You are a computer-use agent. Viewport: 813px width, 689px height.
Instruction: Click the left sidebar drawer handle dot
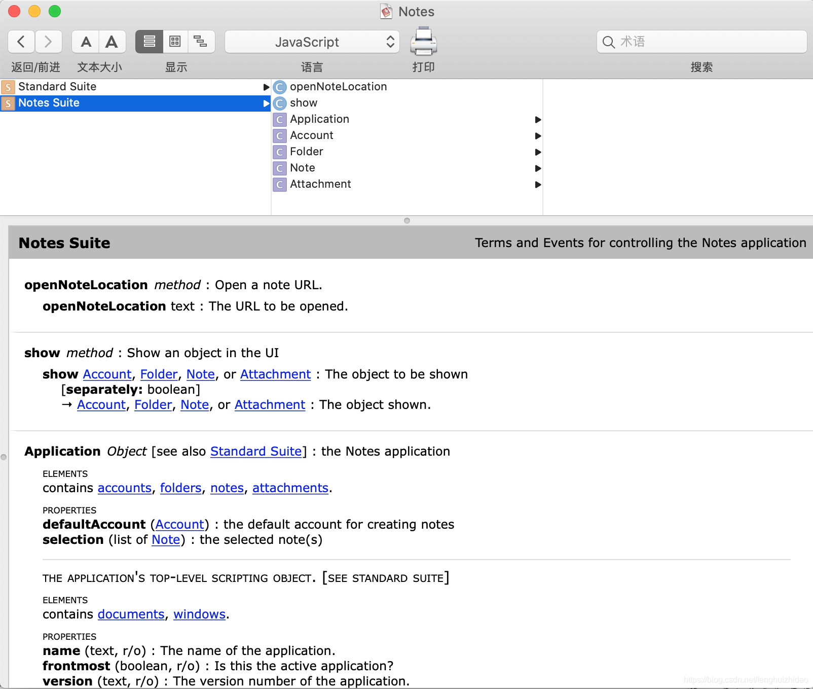(4, 457)
